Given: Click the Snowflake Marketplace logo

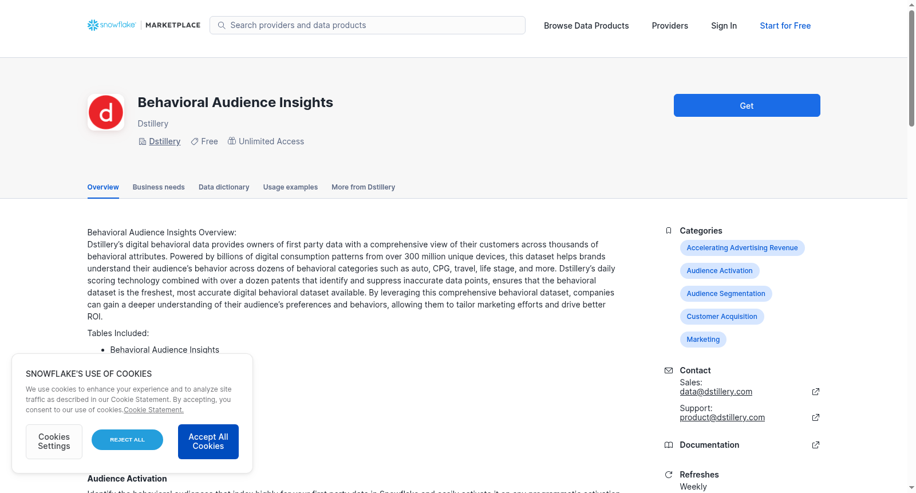Looking at the screenshot, I should pos(144,25).
